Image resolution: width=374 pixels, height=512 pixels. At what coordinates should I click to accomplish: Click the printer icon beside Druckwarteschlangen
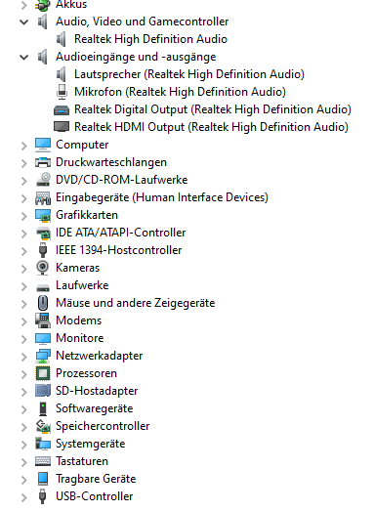pyautogui.click(x=43, y=162)
